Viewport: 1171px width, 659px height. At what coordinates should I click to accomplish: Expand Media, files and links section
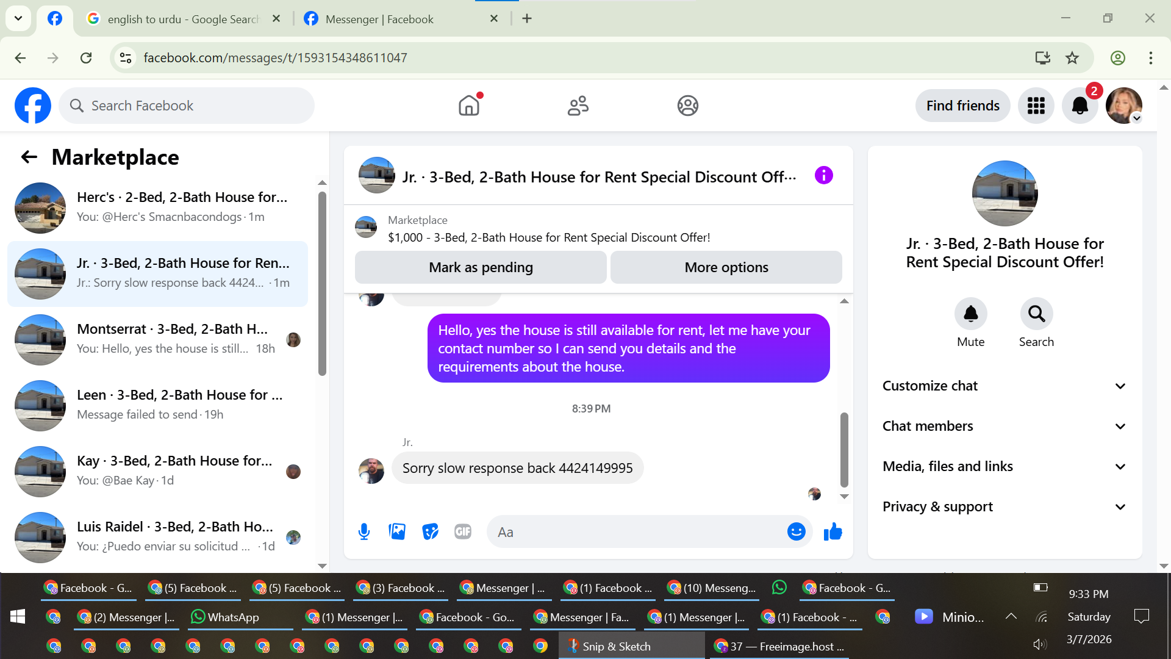point(1004,466)
